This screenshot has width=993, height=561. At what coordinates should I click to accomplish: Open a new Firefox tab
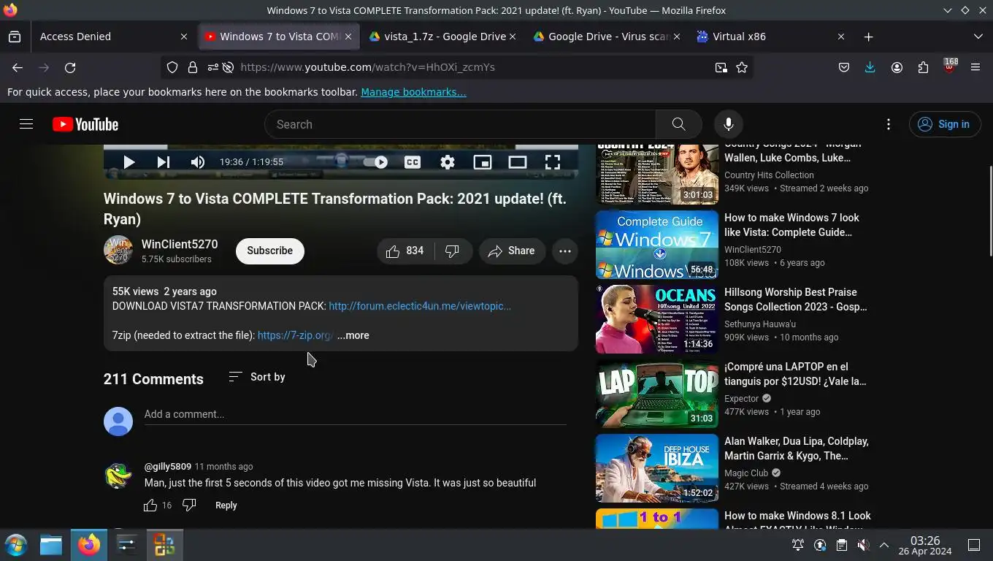click(868, 37)
